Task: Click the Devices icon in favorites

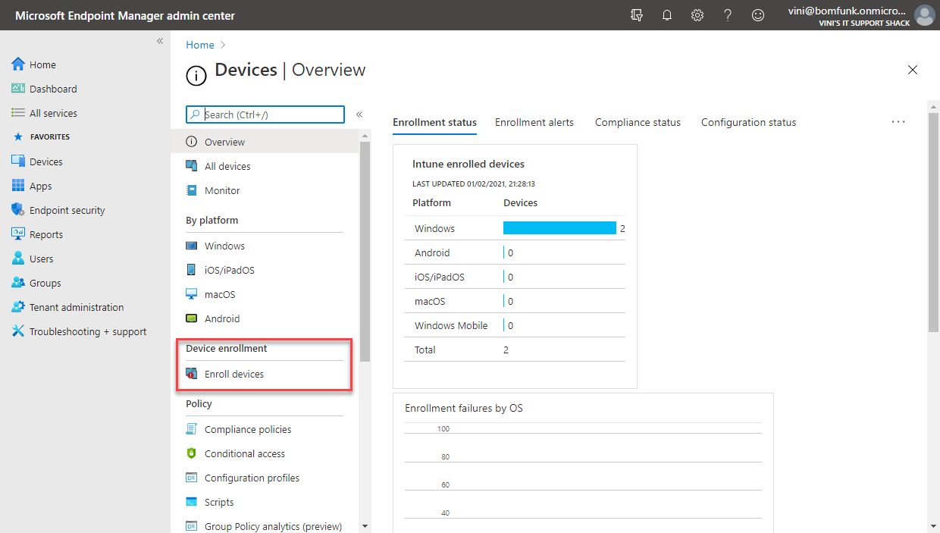Action: [x=18, y=161]
